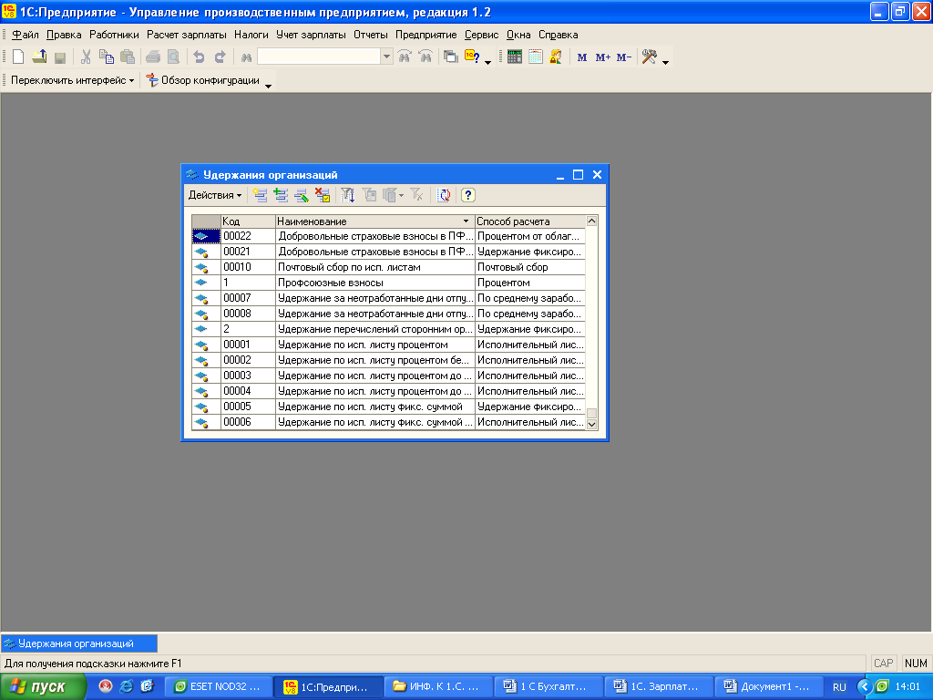
Task: Click the M+ memory add button
Action: coord(603,57)
